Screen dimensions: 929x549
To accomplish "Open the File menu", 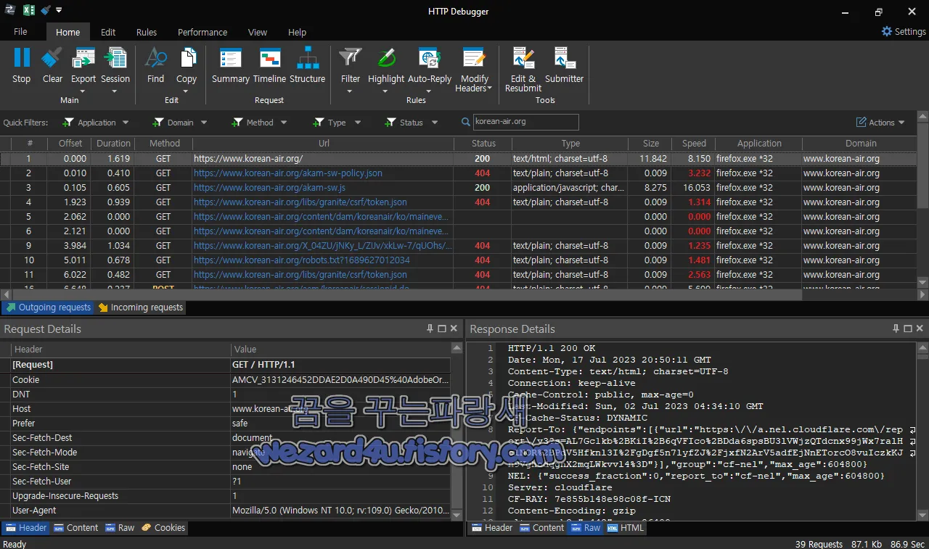I will pyautogui.click(x=20, y=32).
